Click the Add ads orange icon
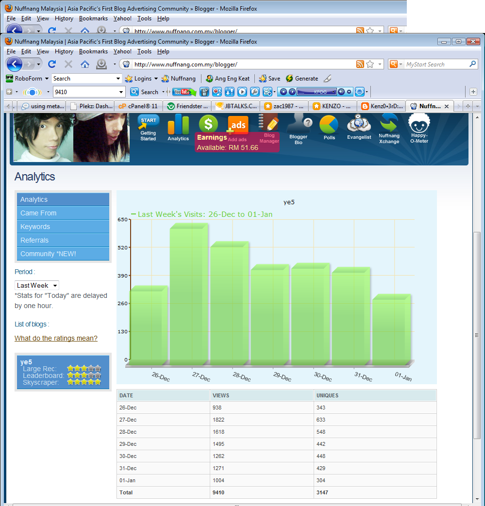This screenshot has height=506, width=485. tap(238, 125)
